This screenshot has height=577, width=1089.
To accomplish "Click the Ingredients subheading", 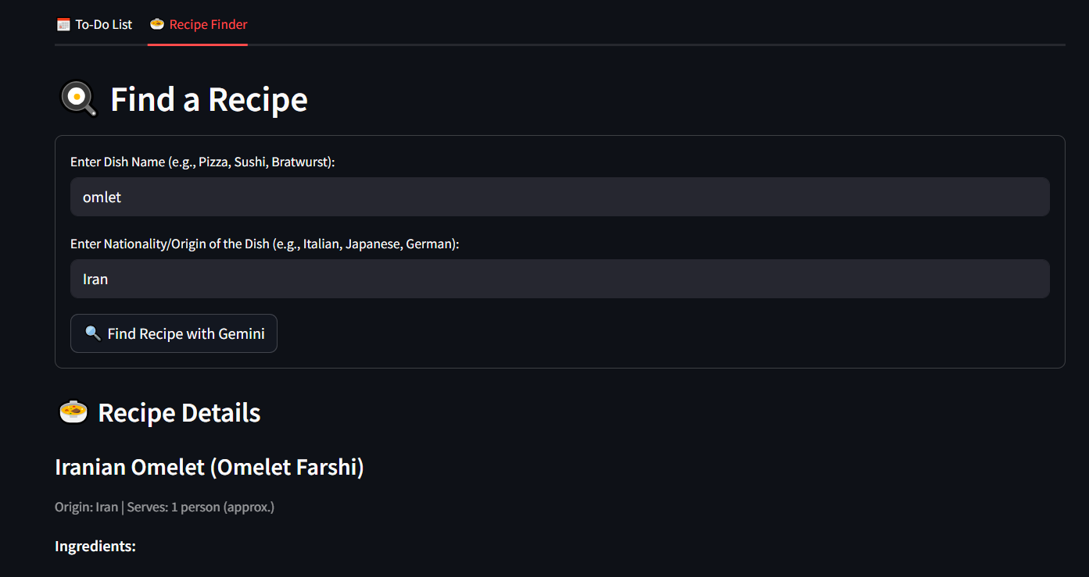I will point(95,546).
